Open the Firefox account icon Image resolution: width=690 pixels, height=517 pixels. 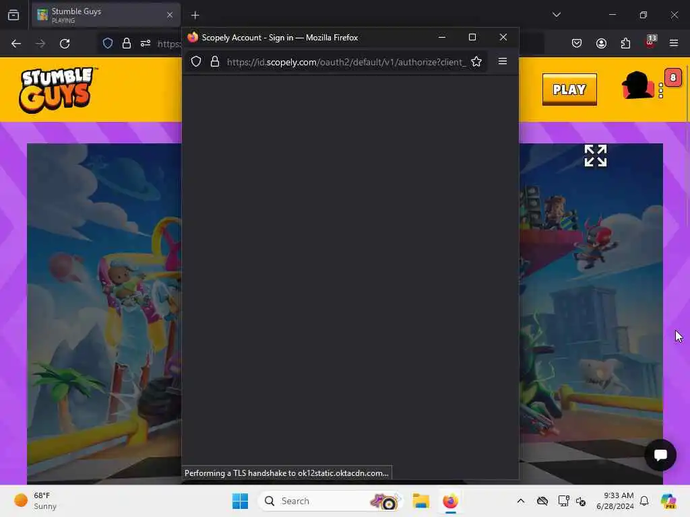601,43
